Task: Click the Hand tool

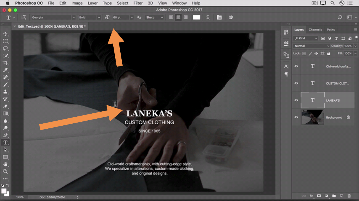Action: coord(5,164)
